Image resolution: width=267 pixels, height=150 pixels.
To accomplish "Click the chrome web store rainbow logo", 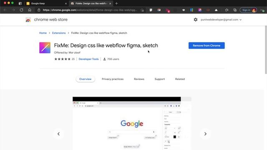I will click(x=28, y=20).
